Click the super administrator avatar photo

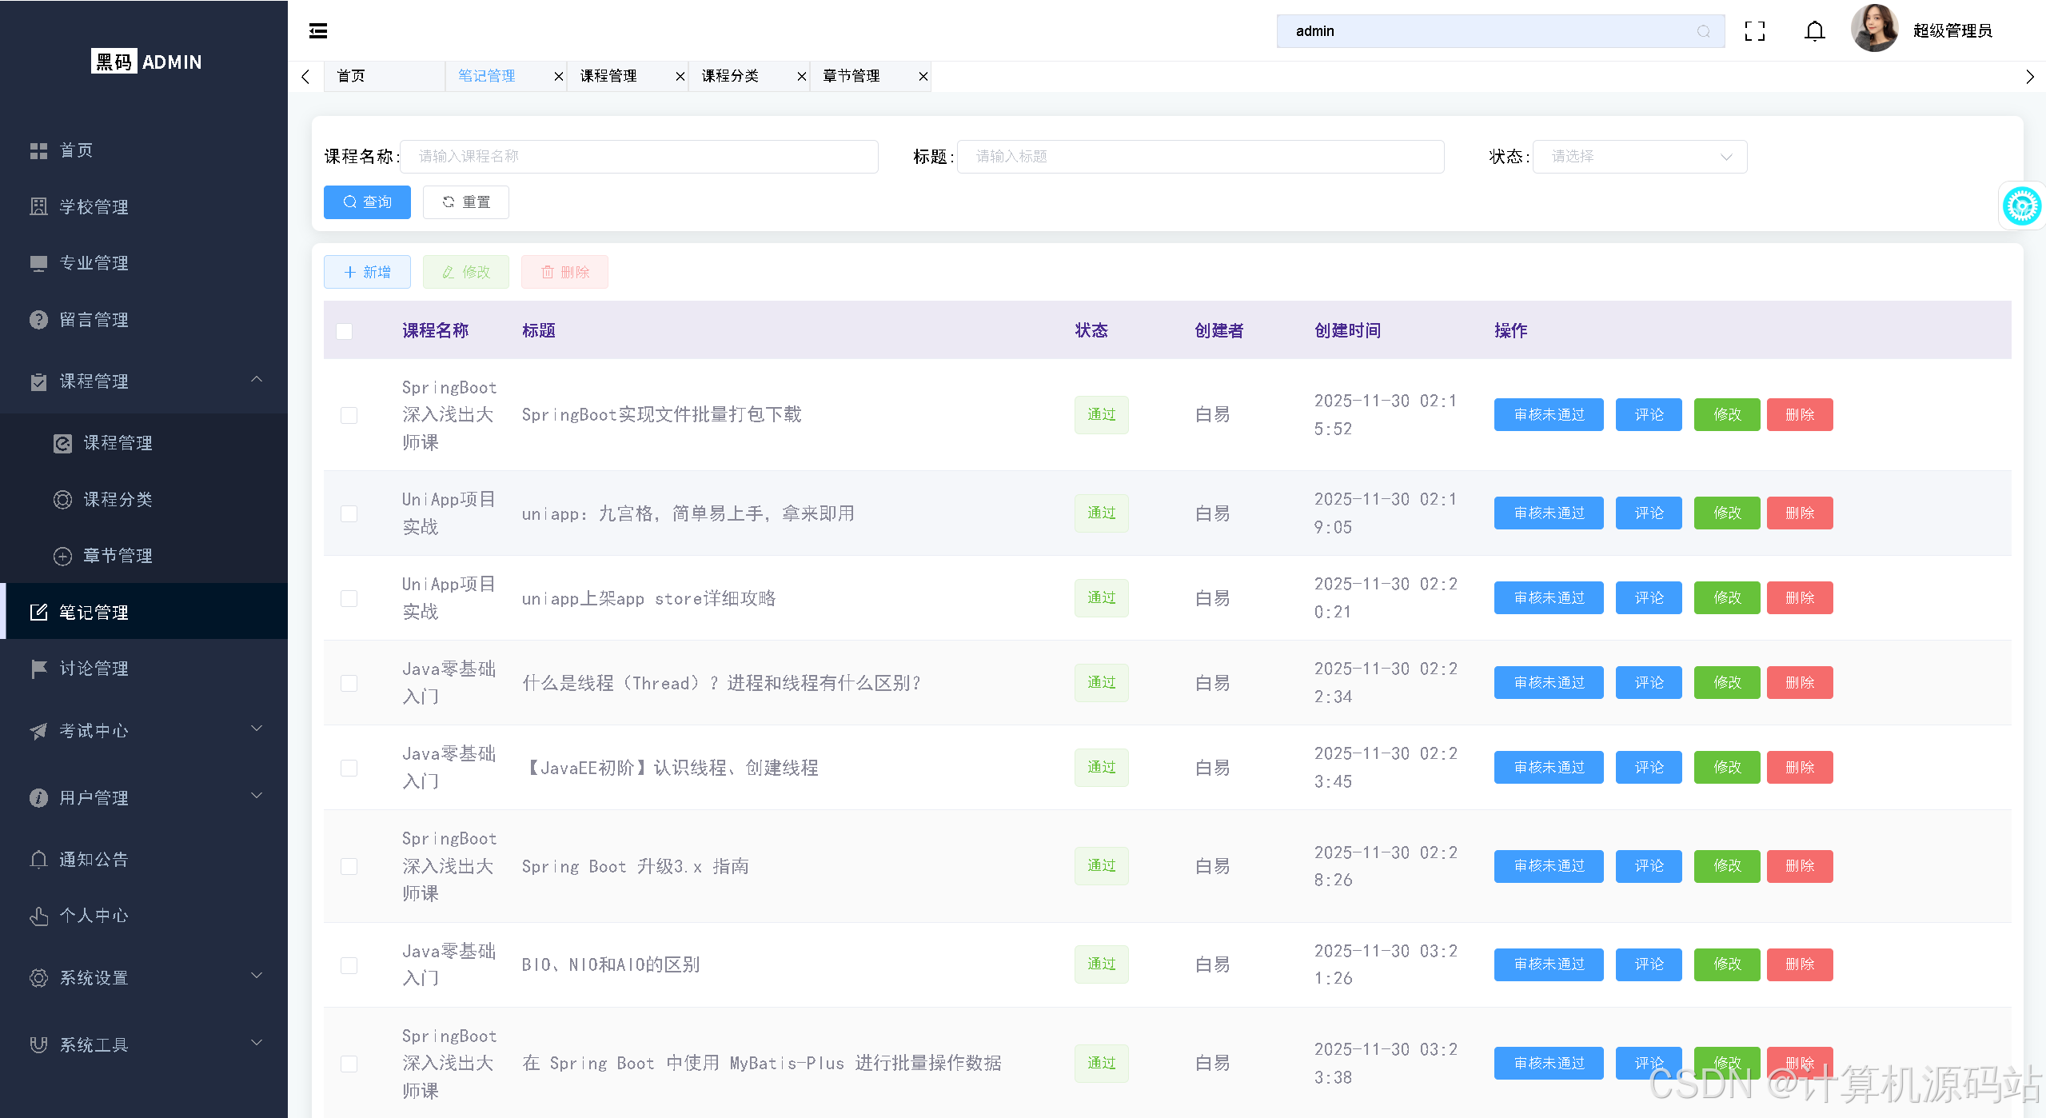1873,30
